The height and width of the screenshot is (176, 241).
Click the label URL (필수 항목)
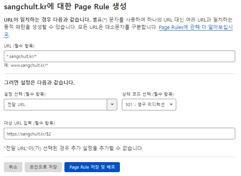click(19, 46)
